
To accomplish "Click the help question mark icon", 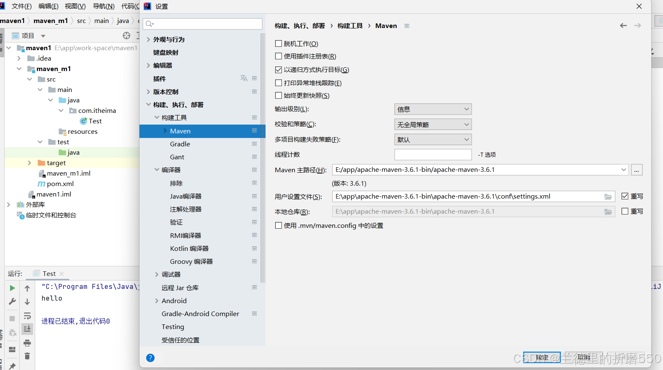I will click(150, 358).
